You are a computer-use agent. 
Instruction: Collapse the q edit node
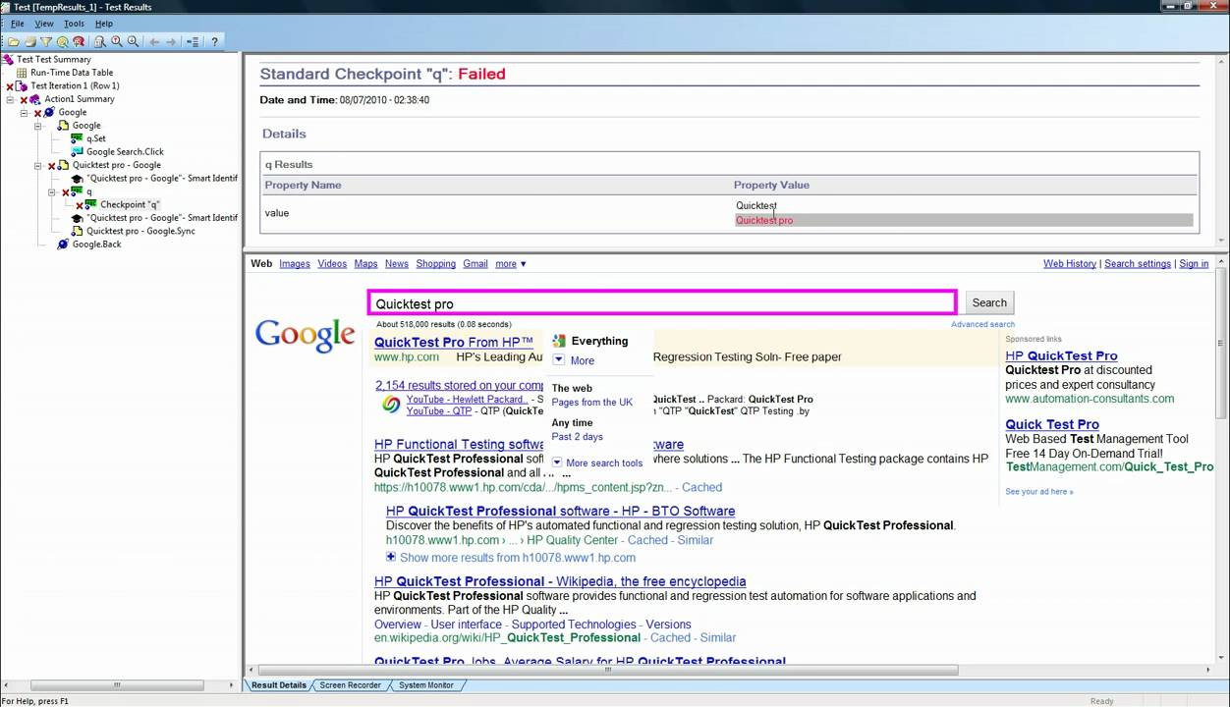click(52, 191)
